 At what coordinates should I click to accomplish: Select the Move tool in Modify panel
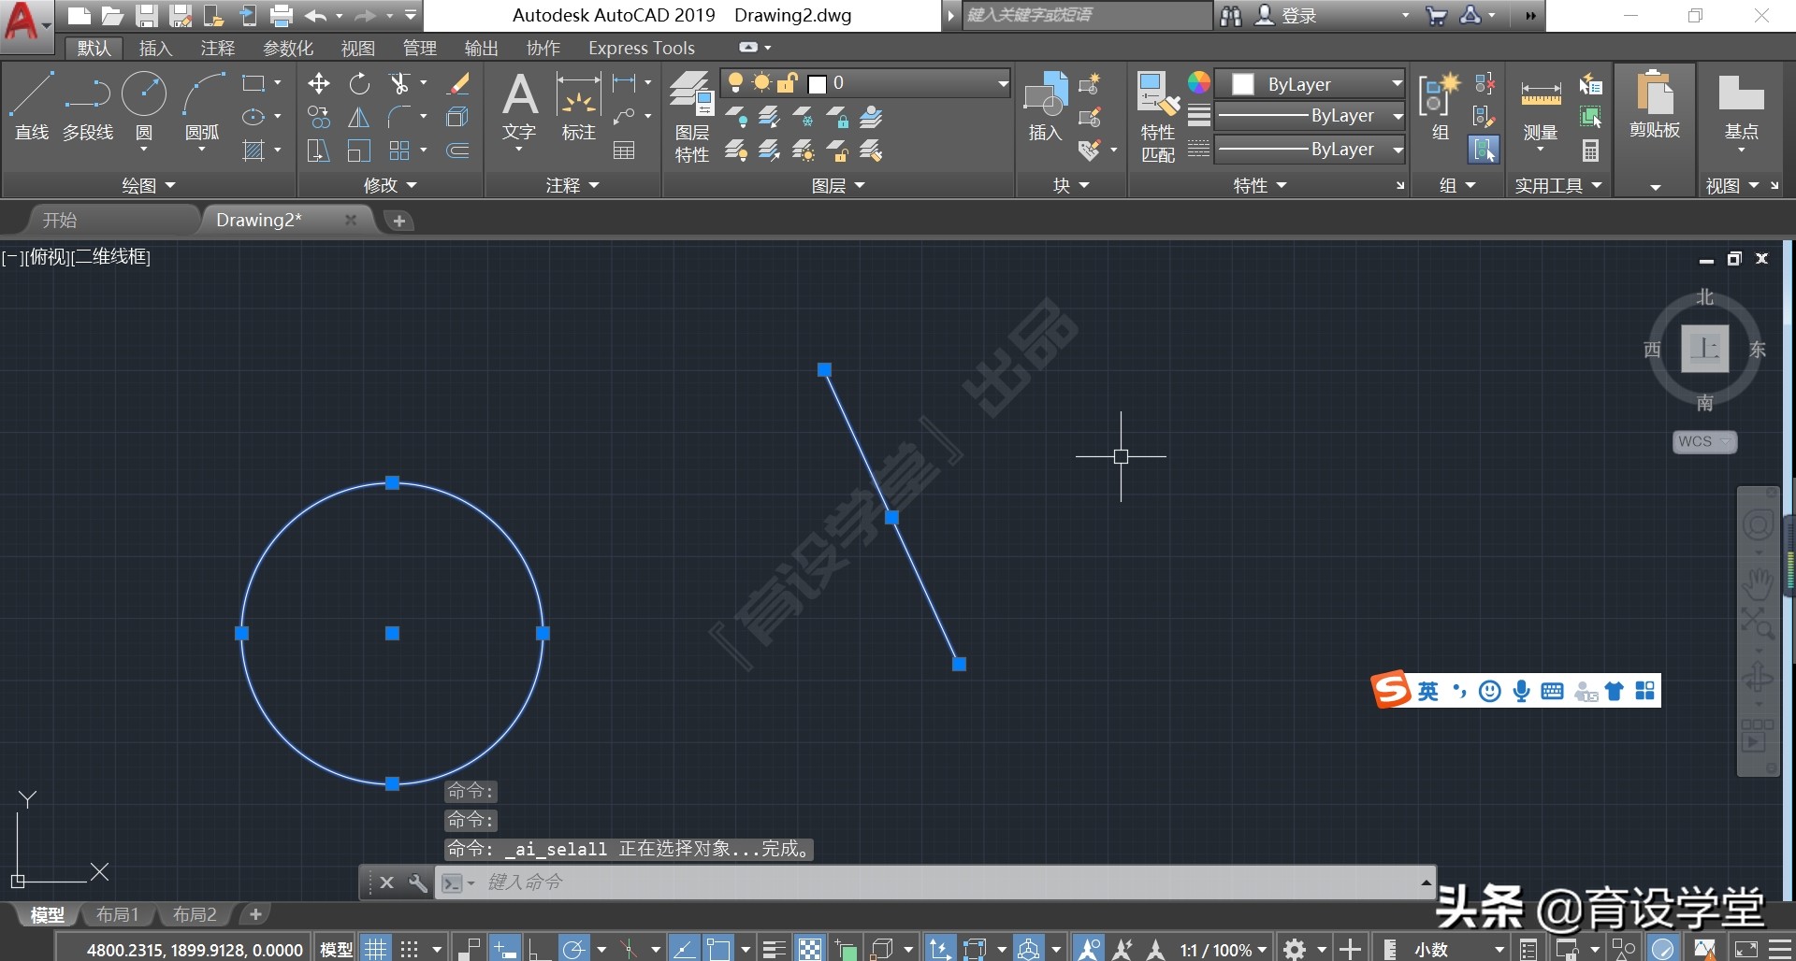coord(319,84)
